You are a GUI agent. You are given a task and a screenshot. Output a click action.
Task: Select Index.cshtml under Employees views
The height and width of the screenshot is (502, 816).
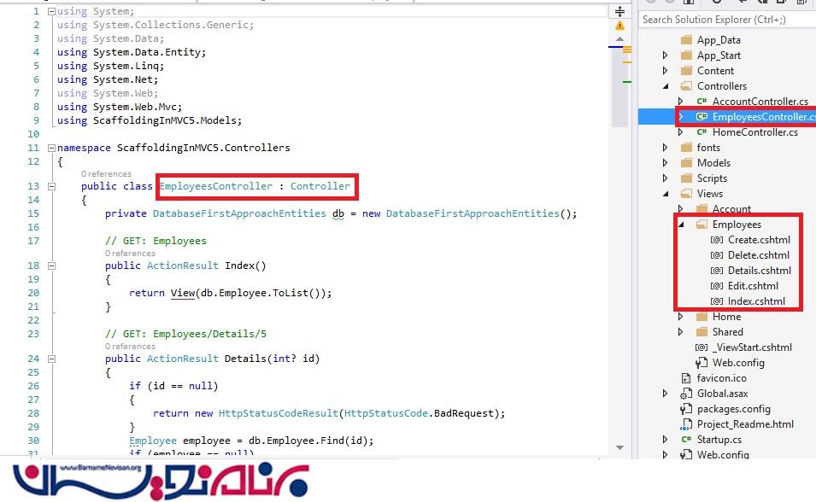pos(756,301)
